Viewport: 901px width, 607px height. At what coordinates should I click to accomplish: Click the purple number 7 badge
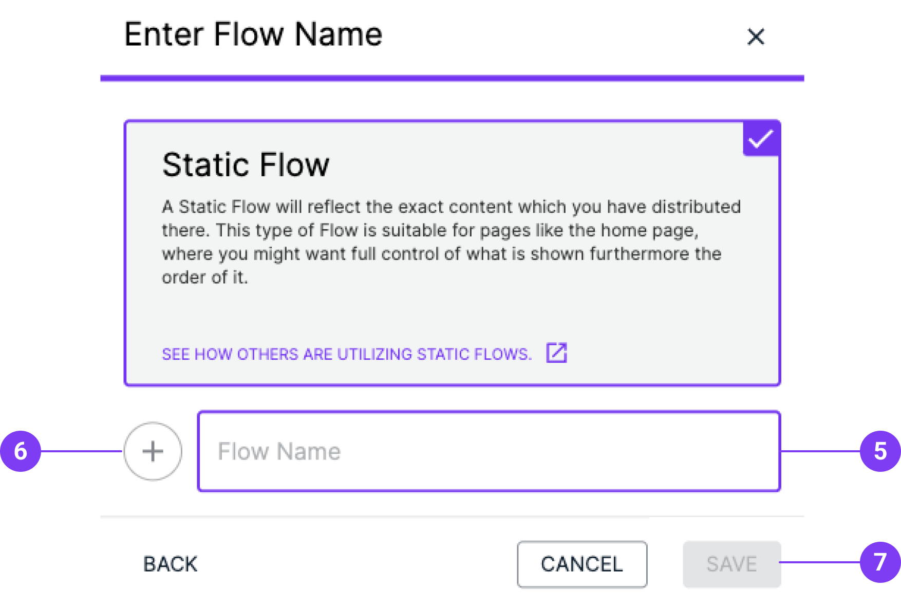(x=880, y=562)
